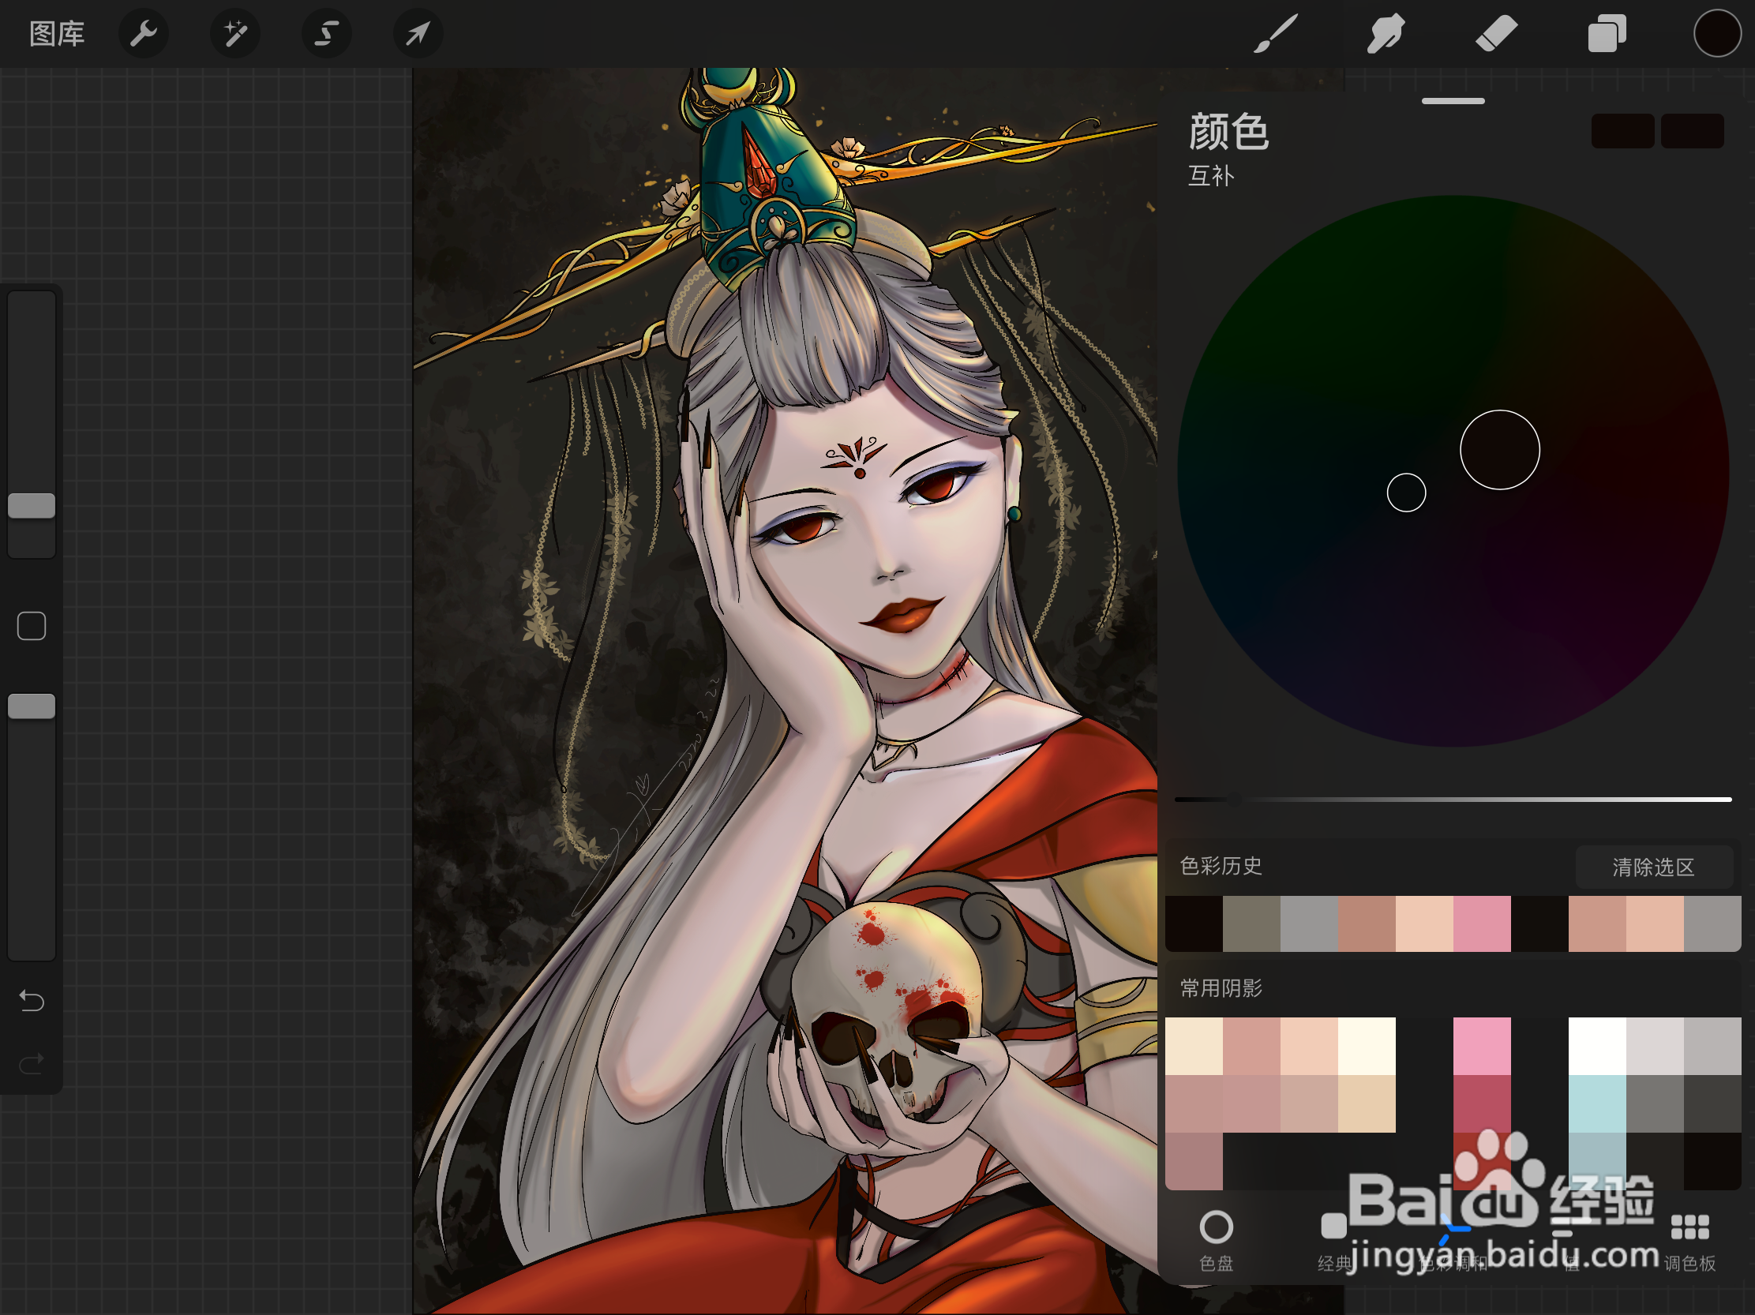Pick the black swatch in 常用阴影 palette
Screen dimensions: 1755x1315
(x=1712, y=1161)
